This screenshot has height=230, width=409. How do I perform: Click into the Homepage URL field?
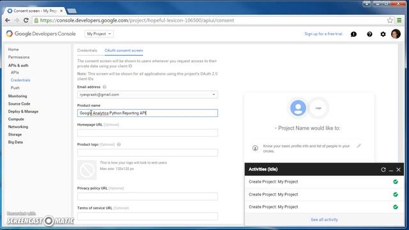click(148, 133)
